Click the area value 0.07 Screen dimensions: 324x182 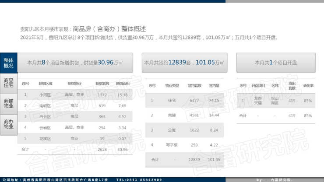(x=122, y=139)
